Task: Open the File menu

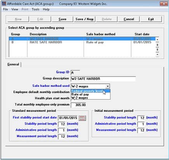Action: pos(5,9)
